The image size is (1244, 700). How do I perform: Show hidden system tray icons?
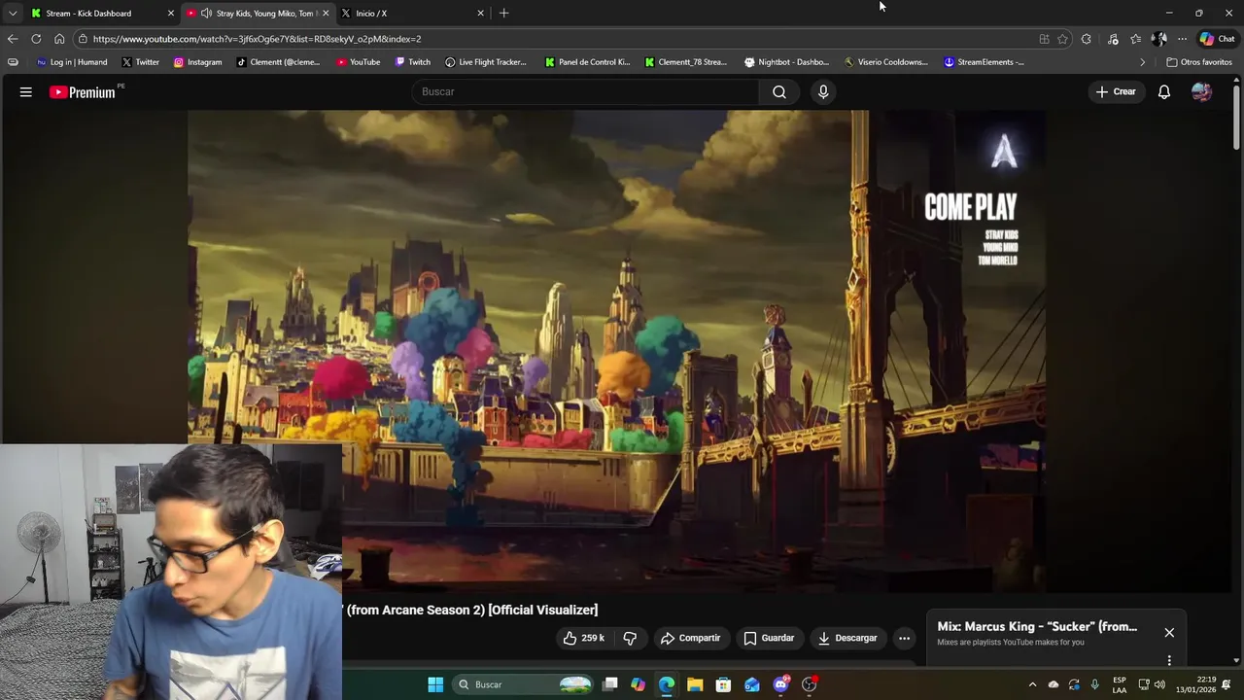point(1032,684)
